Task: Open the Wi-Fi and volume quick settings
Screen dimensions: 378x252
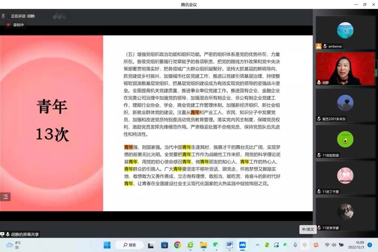Action: tap(334, 245)
